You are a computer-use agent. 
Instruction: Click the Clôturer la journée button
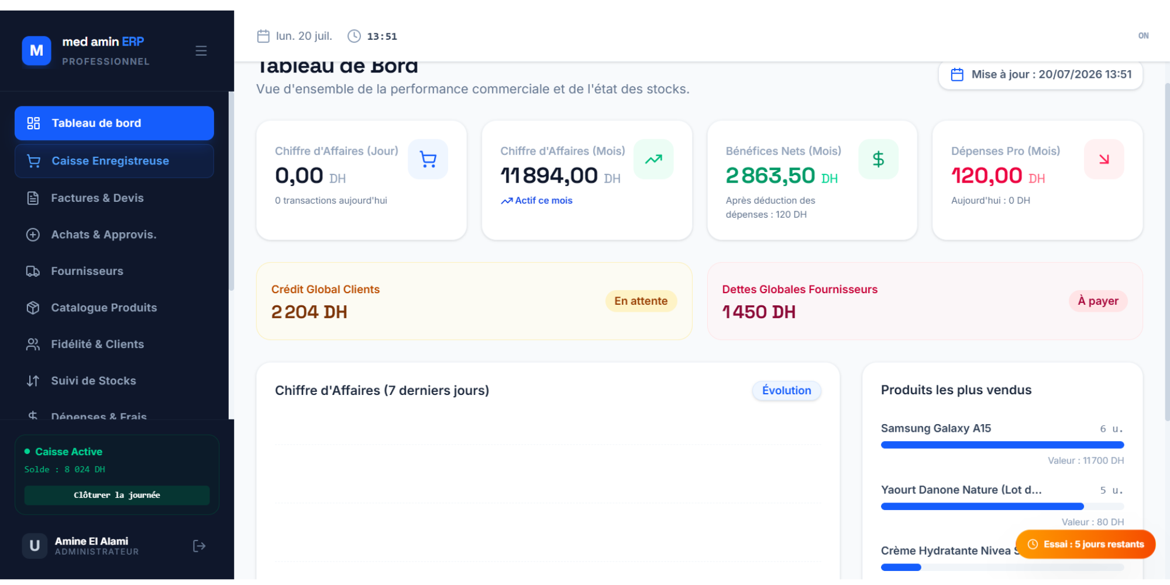click(117, 495)
